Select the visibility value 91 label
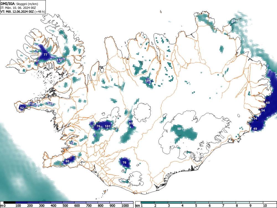Screen dimensions: 277x208 131,123
